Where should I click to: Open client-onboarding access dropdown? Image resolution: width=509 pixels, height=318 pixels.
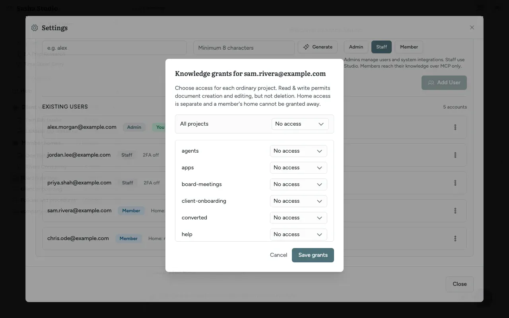298,201
